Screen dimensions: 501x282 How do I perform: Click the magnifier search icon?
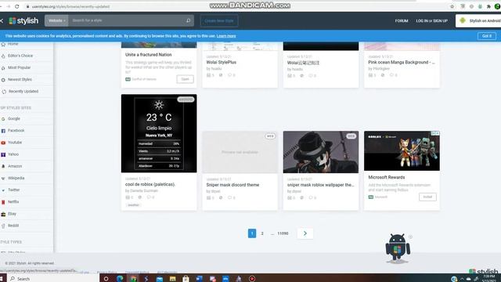point(188,21)
